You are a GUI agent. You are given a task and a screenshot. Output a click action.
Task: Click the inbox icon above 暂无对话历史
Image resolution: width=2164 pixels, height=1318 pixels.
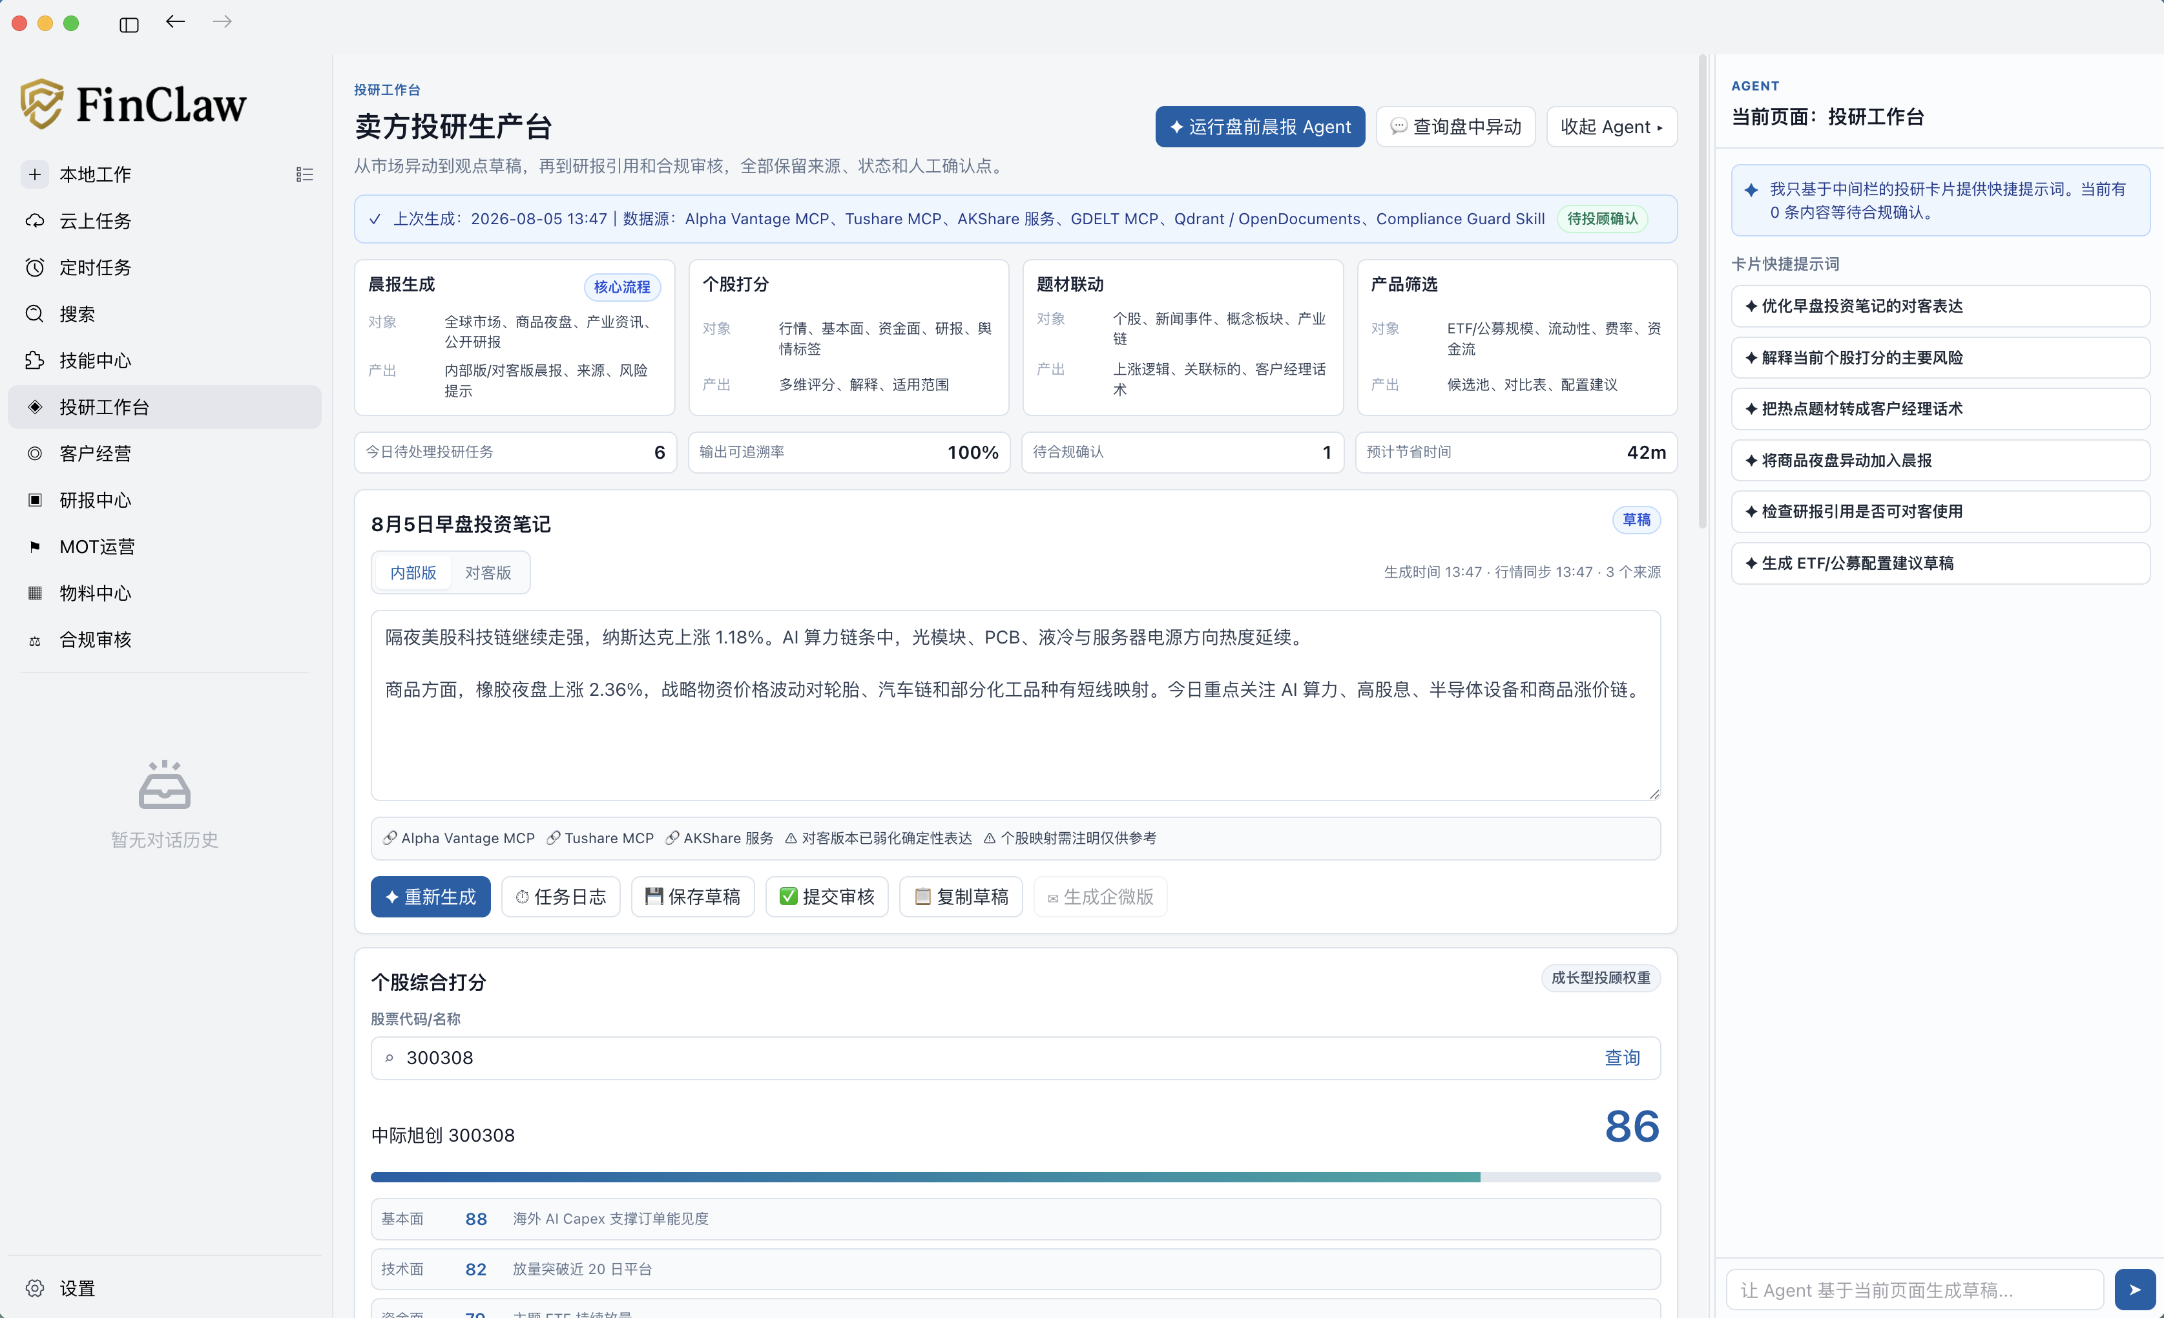(x=164, y=784)
